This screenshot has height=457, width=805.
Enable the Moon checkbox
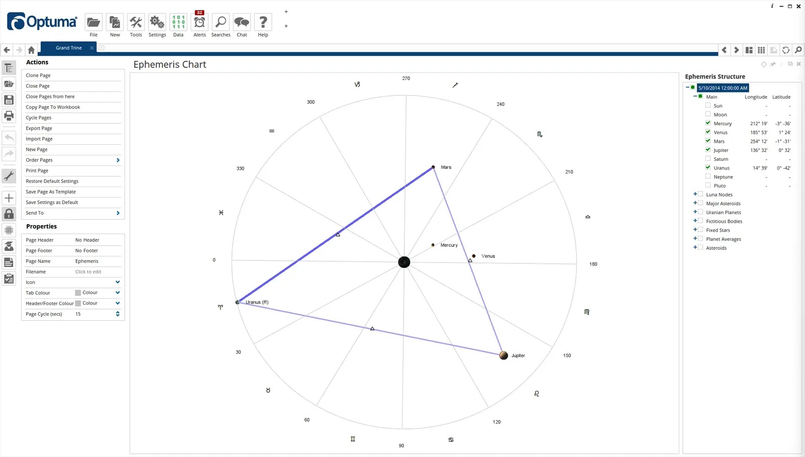click(x=708, y=114)
